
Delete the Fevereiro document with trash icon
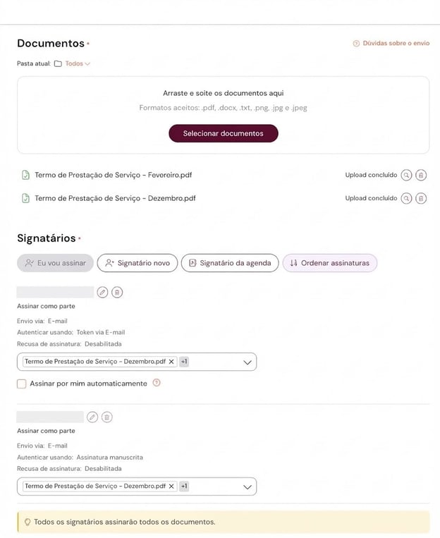click(421, 175)
